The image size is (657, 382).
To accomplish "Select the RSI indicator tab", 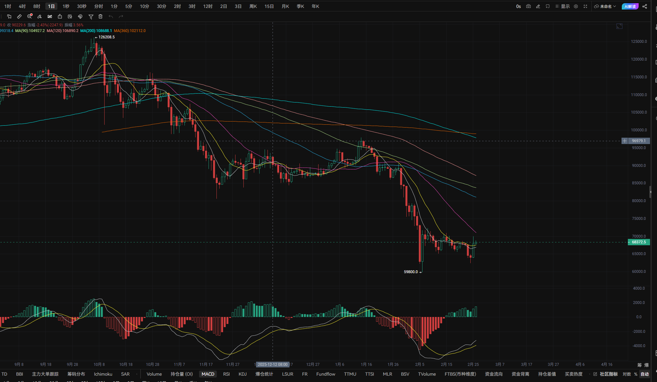I will (x=226, y=374).
